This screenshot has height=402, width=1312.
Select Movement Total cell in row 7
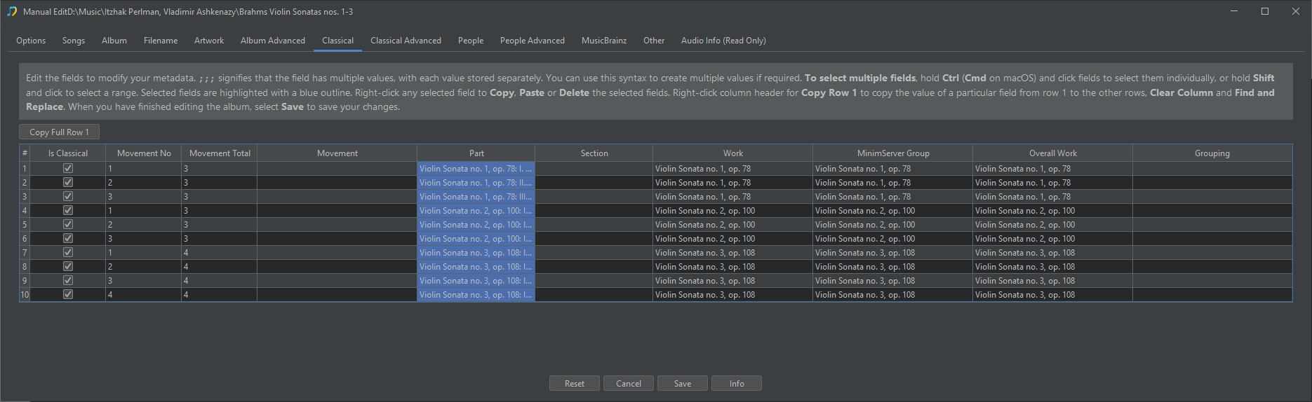pyautogui.click(x=220, y=252)
